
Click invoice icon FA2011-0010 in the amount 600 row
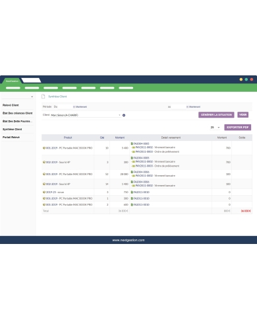(x=132, y=205)
